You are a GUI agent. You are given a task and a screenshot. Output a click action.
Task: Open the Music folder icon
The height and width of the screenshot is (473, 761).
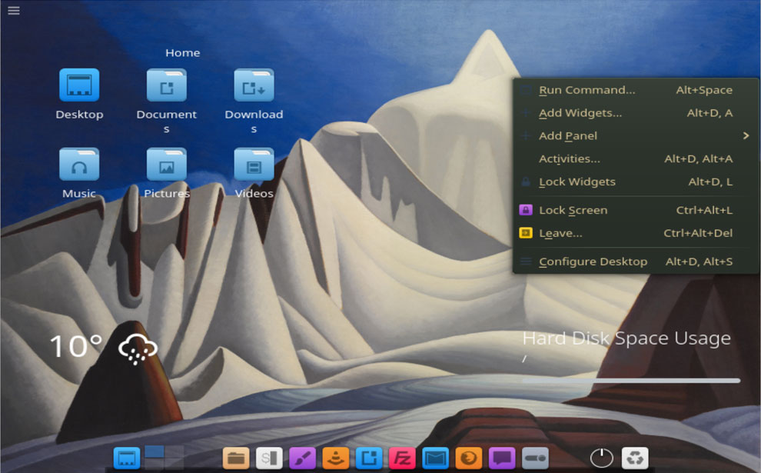tap(79, 164)
